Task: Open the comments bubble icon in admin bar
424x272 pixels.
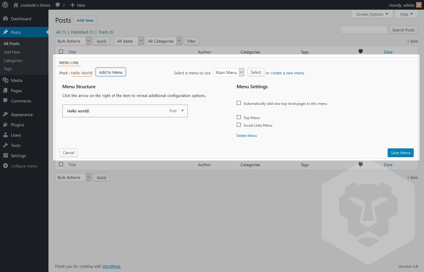Action: 58,5
